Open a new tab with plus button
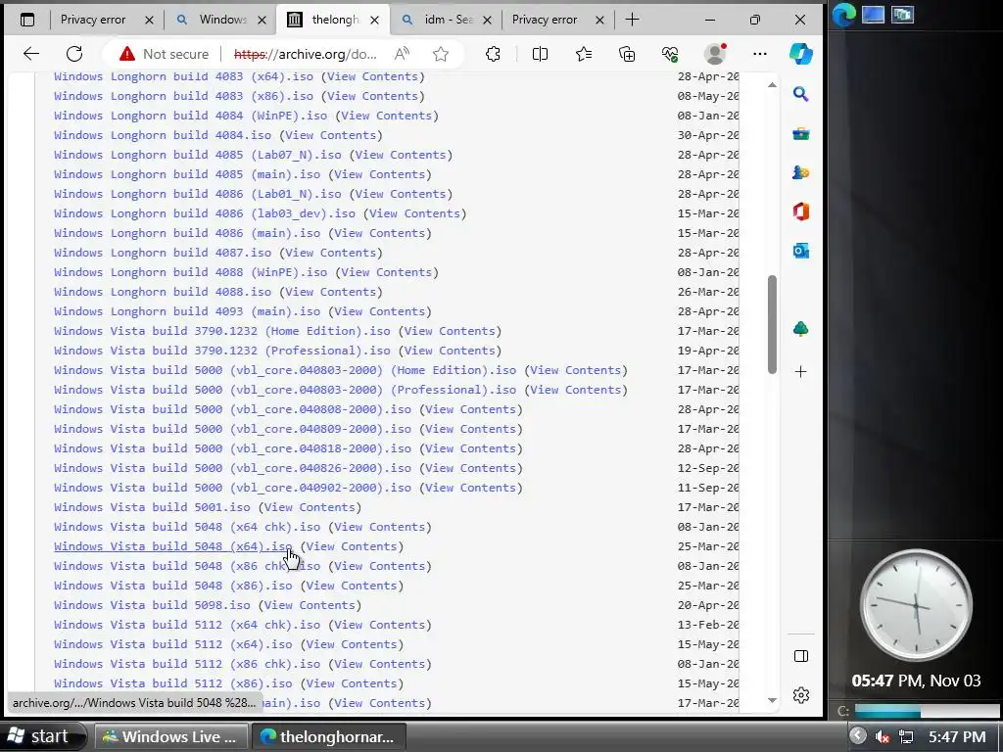 pyautogui.click(x=632, y=20)
